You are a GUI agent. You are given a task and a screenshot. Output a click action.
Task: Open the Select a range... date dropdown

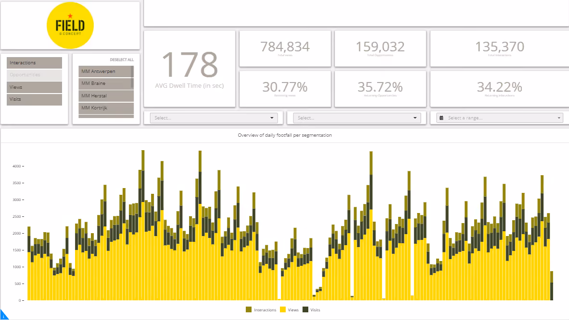[500, 118]
